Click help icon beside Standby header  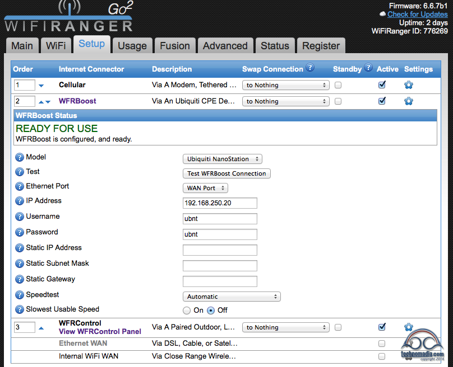click(368, 68)
